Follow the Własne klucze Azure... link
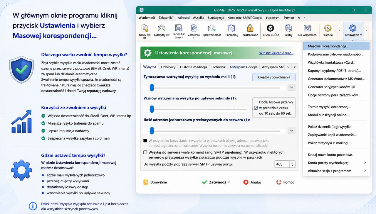 (276, 53)
